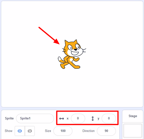144x139 pixels.
Task: Click the horizontal arrows x icon
Action: (x=62, y=119)
